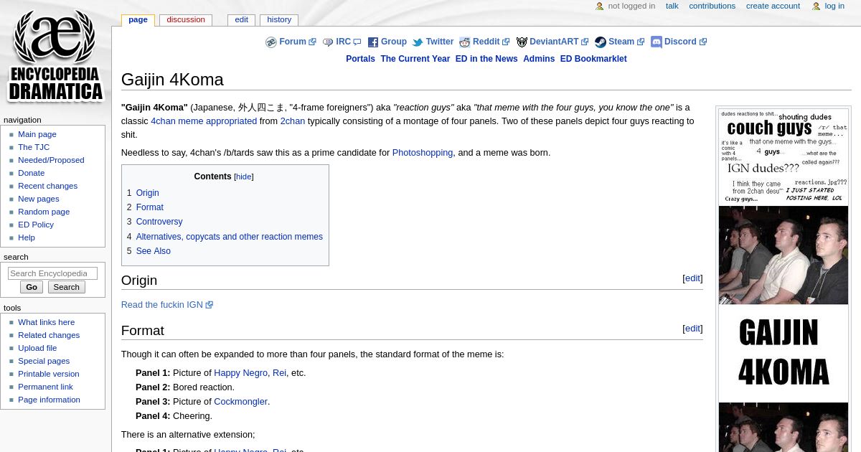The height and width of the screenshot is (452, 861).
Task: Open the 'Donate' link
Action: [31, 173]
